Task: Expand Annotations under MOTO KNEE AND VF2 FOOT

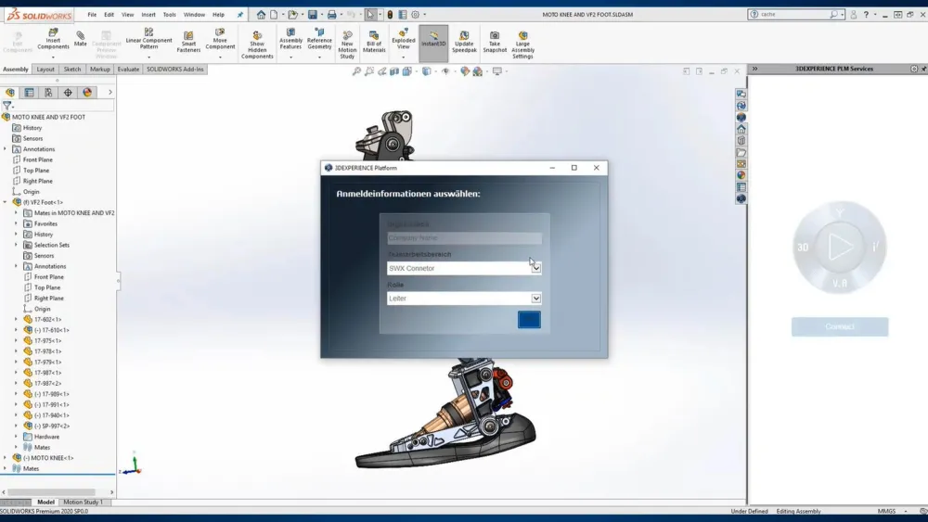Action: 5,149
